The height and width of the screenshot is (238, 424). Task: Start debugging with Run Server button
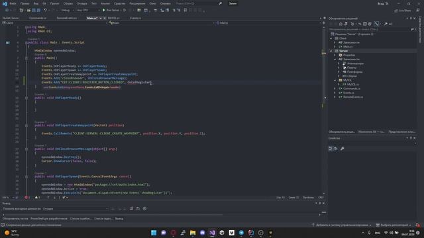[x=111, y=11]
